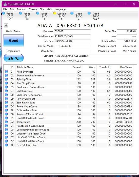Click status orb for Load/Unload Retry Count row
The image size is (139, 177).
6,141
